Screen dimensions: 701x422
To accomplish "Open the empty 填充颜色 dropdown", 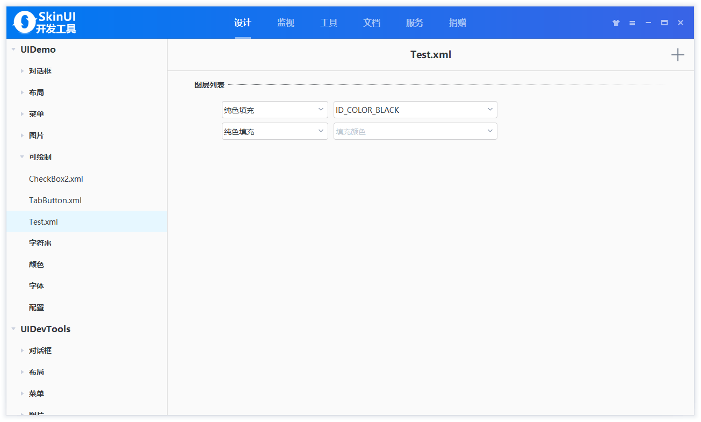I will (415, 131).
